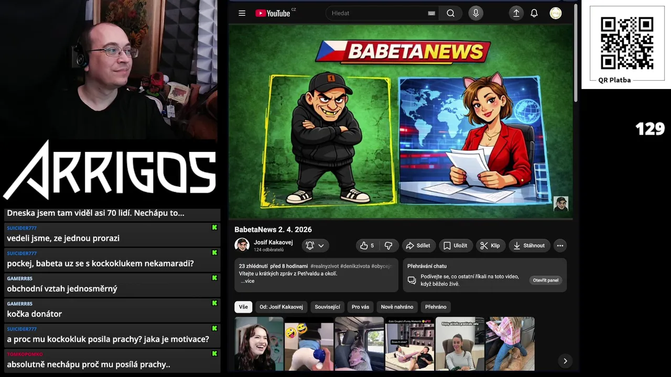Click the QR Platba code
The width and height of the screenshot is (671, 377).
click(626, 43)
